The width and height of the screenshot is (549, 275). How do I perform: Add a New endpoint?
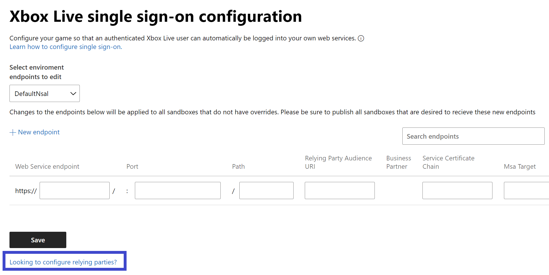click(35, 132)
